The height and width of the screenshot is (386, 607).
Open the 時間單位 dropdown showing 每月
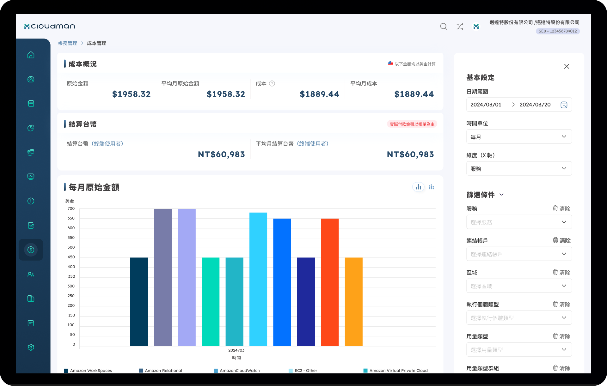pyautogui.click(x=519, y=136)
